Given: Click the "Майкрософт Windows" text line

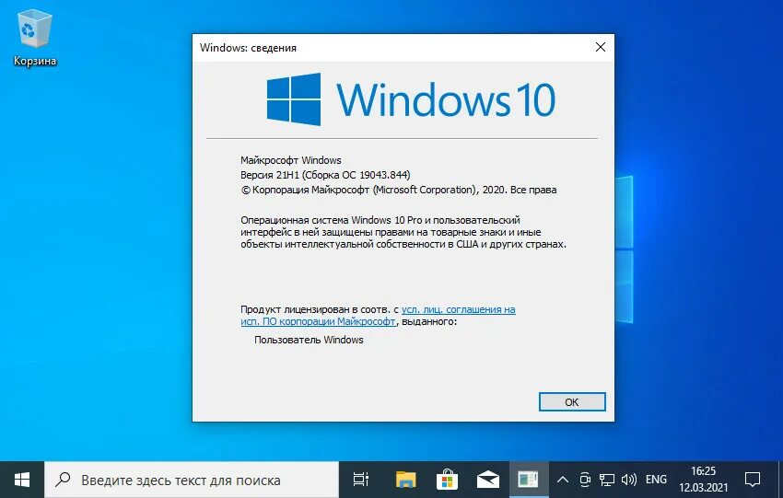Looking at the screenshot, I should click(290, 160).
